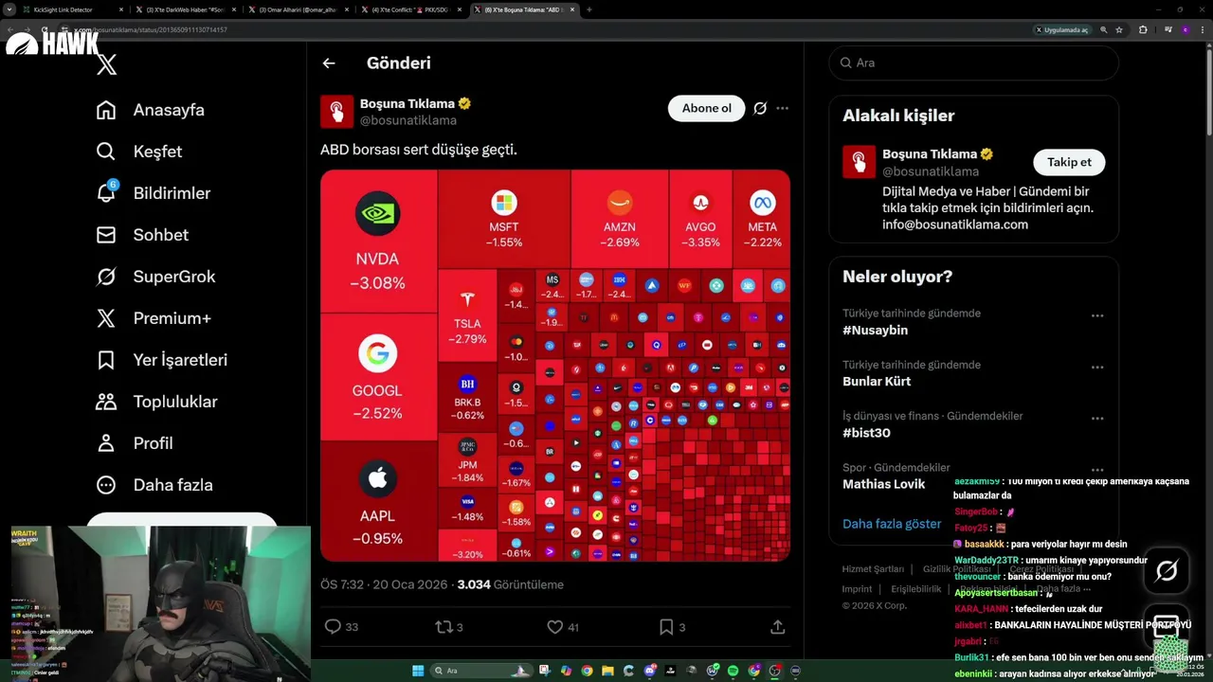Open the NVDA tile in the heatmap image
Screen dimensions: 1213x682
[x=378, y=242]
